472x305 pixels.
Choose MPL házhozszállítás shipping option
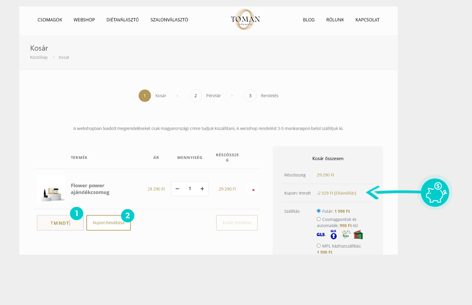(319, 246)
